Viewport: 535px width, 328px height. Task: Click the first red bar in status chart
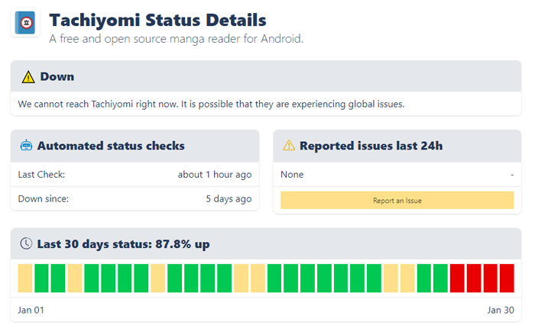(458, 278)
